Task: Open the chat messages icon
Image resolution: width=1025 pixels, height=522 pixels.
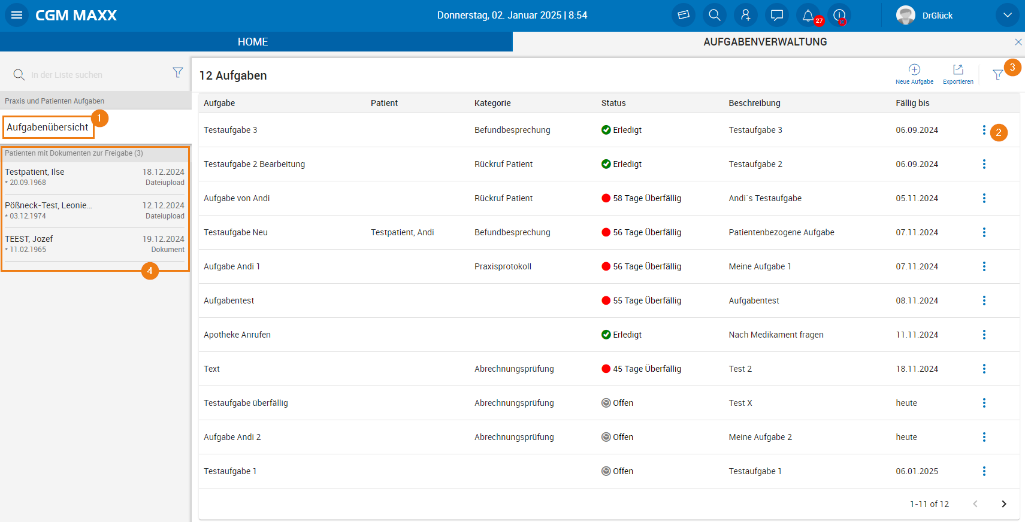Action: 776,15
